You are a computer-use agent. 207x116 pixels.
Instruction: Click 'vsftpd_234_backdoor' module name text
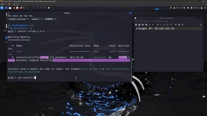[53, 57]
